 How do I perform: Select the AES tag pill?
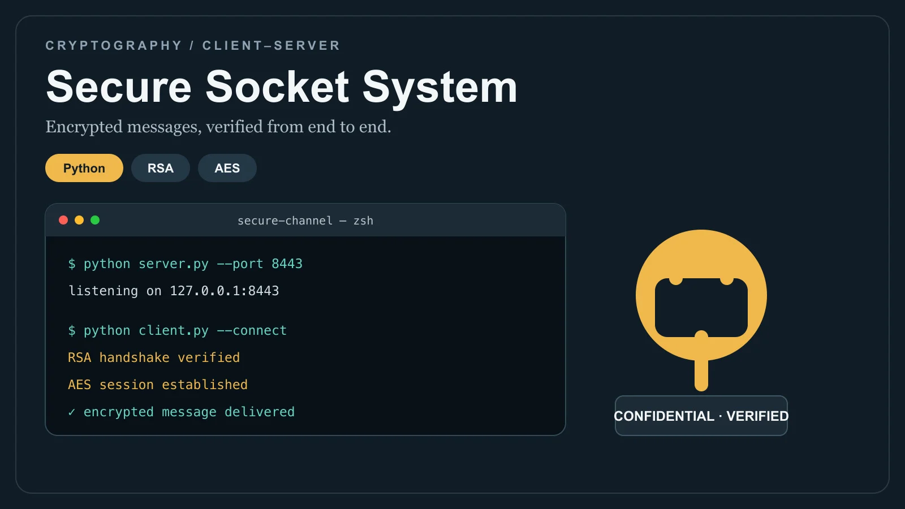(227, 168)
